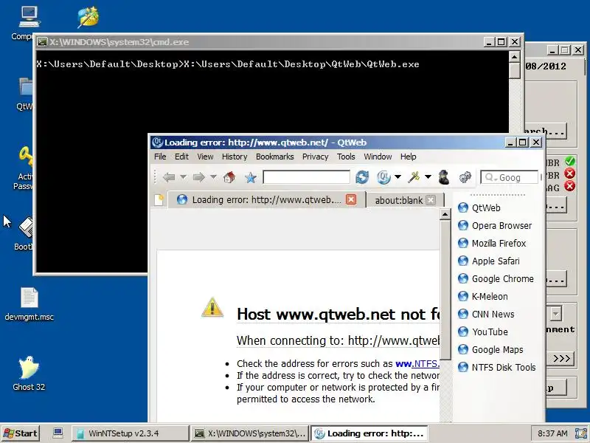Screen dimensions: 590x443
Task: Open dropdown in WinNTSetup background window
Action: (x=556, y=314)
